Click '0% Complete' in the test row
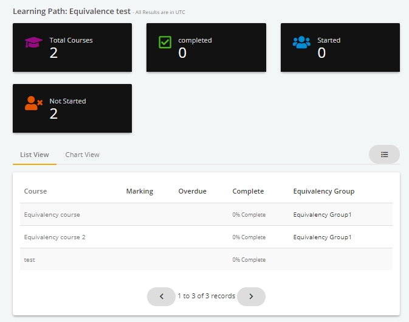409x322 pixels. pos(249,260)
